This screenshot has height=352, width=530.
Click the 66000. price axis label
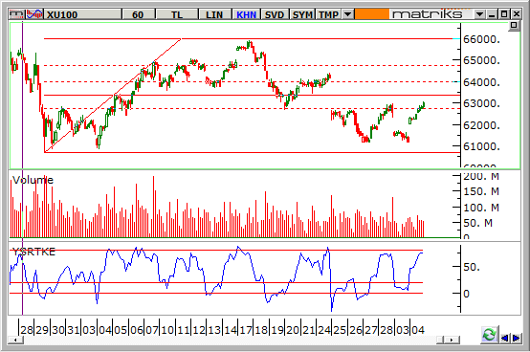coord(481,39)
